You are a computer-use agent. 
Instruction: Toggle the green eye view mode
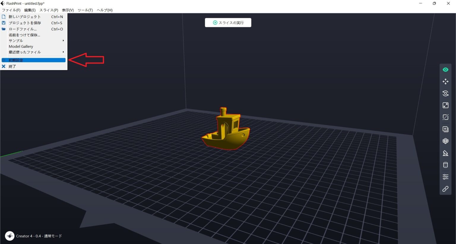click(x=445, y=70)
